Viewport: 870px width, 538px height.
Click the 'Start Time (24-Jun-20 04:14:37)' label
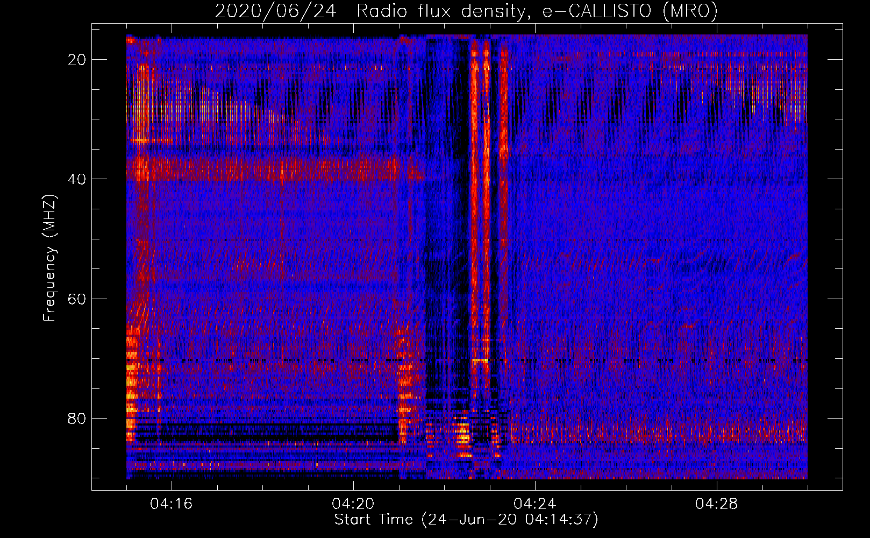[466, 520]
